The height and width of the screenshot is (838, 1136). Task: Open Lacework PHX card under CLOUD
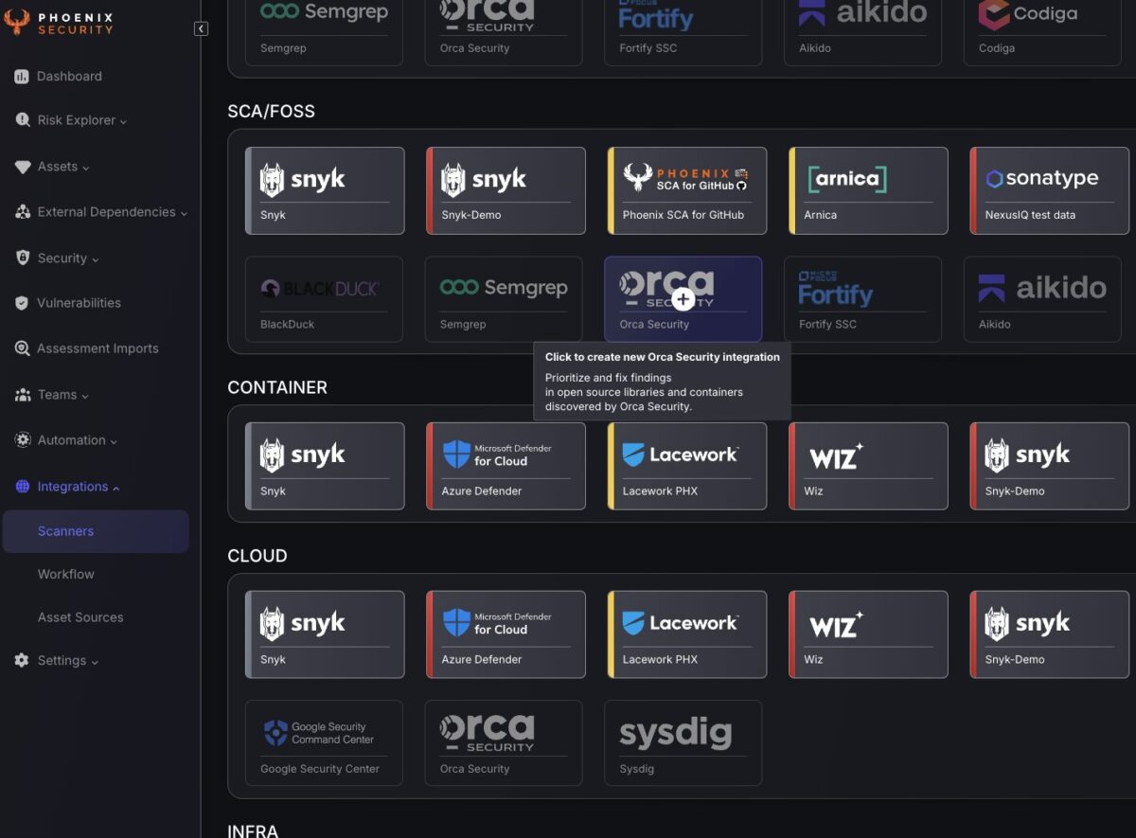[x=687, y=634]
